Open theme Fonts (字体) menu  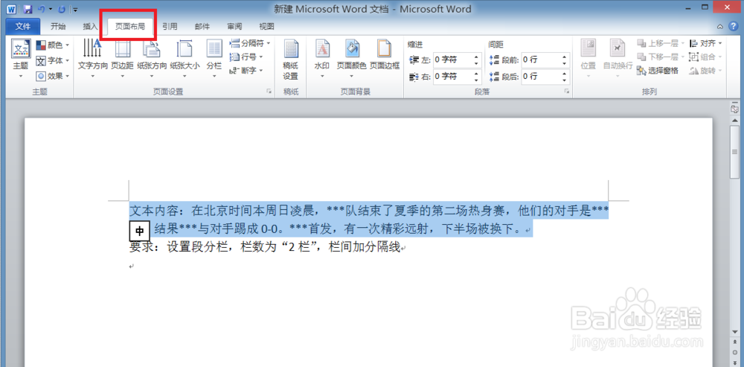(53, 60)
